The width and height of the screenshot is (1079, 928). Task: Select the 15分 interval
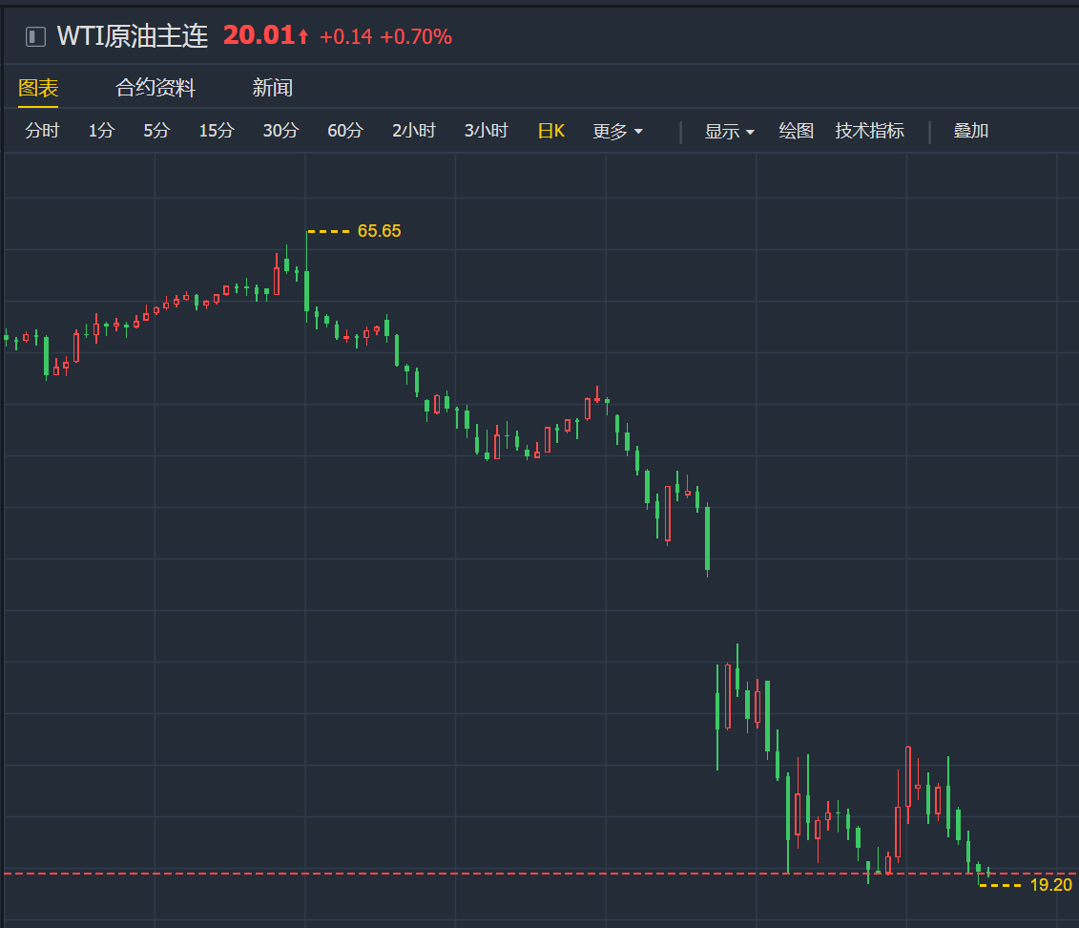217,131
